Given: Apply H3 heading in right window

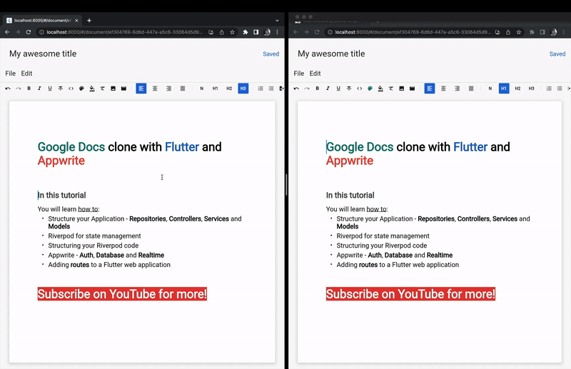Looking at the screenshot, I should tap(531, 89).
